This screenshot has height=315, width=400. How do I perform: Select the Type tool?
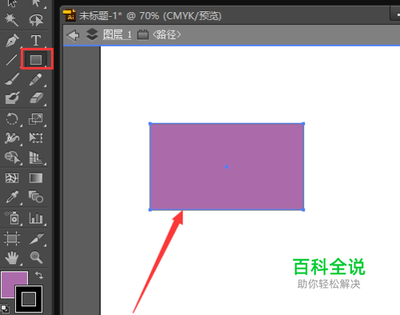tap(36, 40)
